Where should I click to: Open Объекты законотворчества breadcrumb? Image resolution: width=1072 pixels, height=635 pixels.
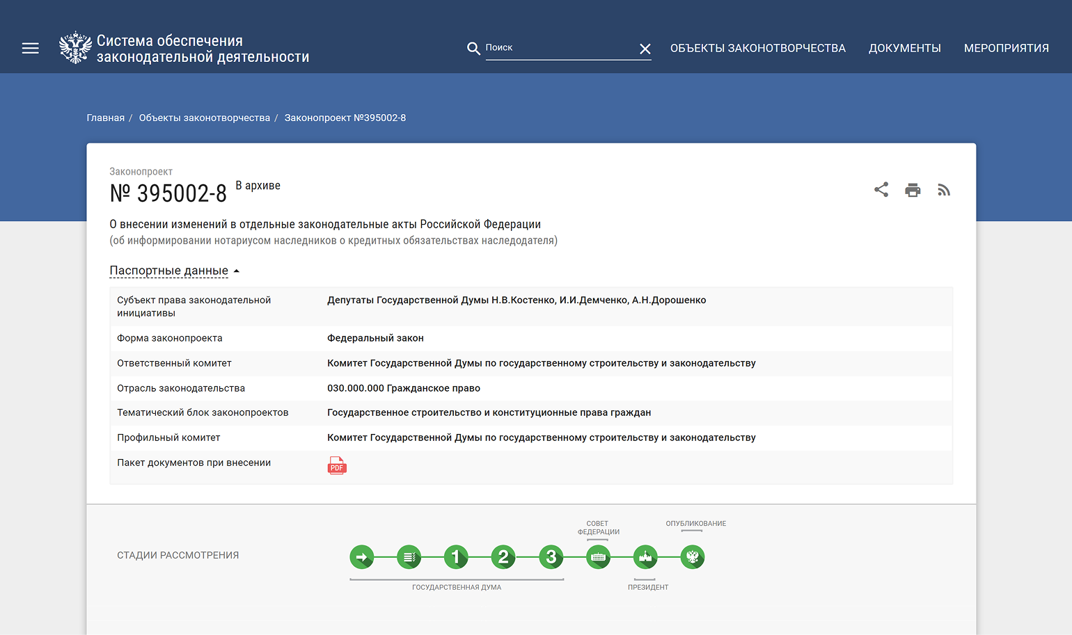pos(205,118)
